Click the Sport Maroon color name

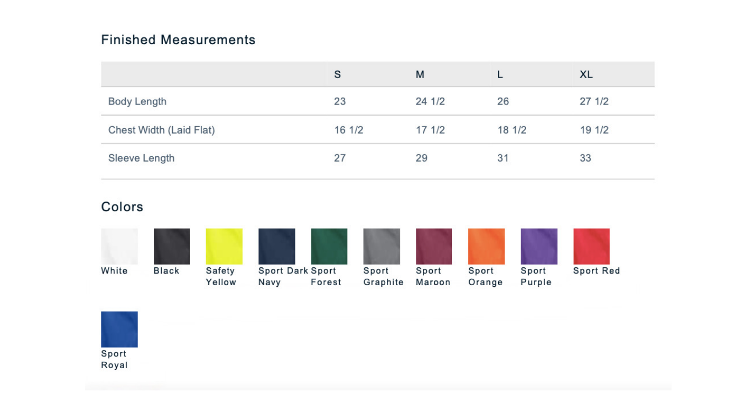click(433, 277)
